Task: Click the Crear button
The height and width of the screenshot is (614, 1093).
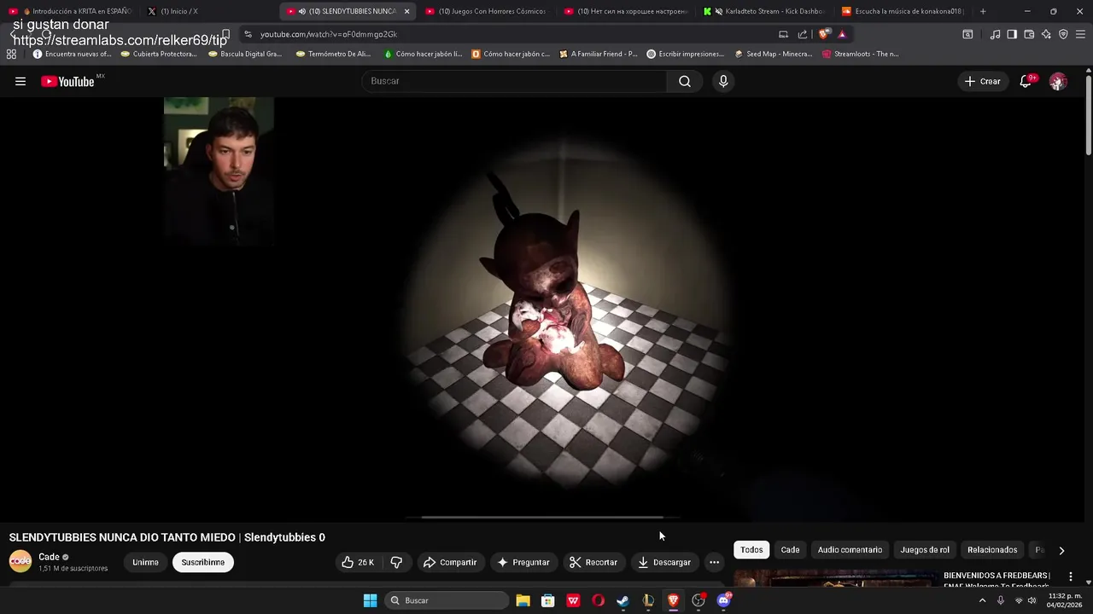Action: click(982, 81)
